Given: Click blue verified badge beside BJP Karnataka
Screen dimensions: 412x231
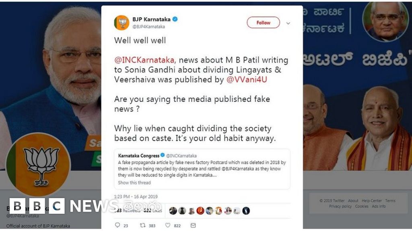Looking at the screenshot, I should pos(175,19).
